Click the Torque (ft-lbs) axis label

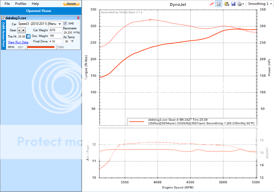click(86, 68)
